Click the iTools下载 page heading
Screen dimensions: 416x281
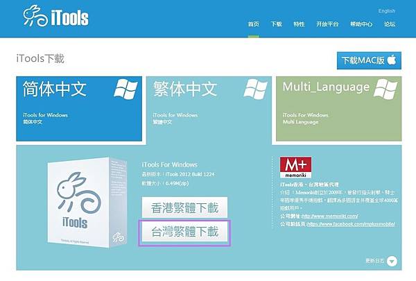click(x=40, y=59)
